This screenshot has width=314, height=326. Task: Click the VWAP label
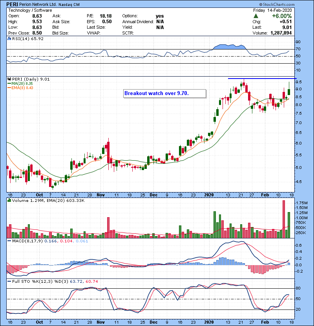click(93, 33)
